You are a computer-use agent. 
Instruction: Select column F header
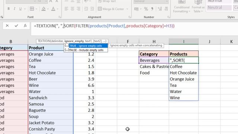coord(128,41)
